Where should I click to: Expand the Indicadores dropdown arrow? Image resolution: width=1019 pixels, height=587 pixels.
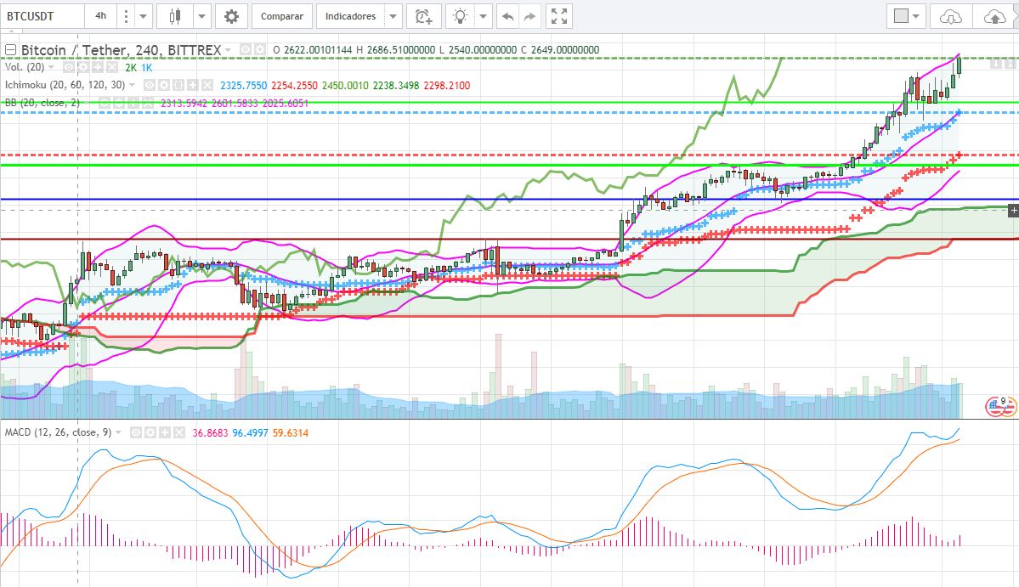[x=393, y=16]
